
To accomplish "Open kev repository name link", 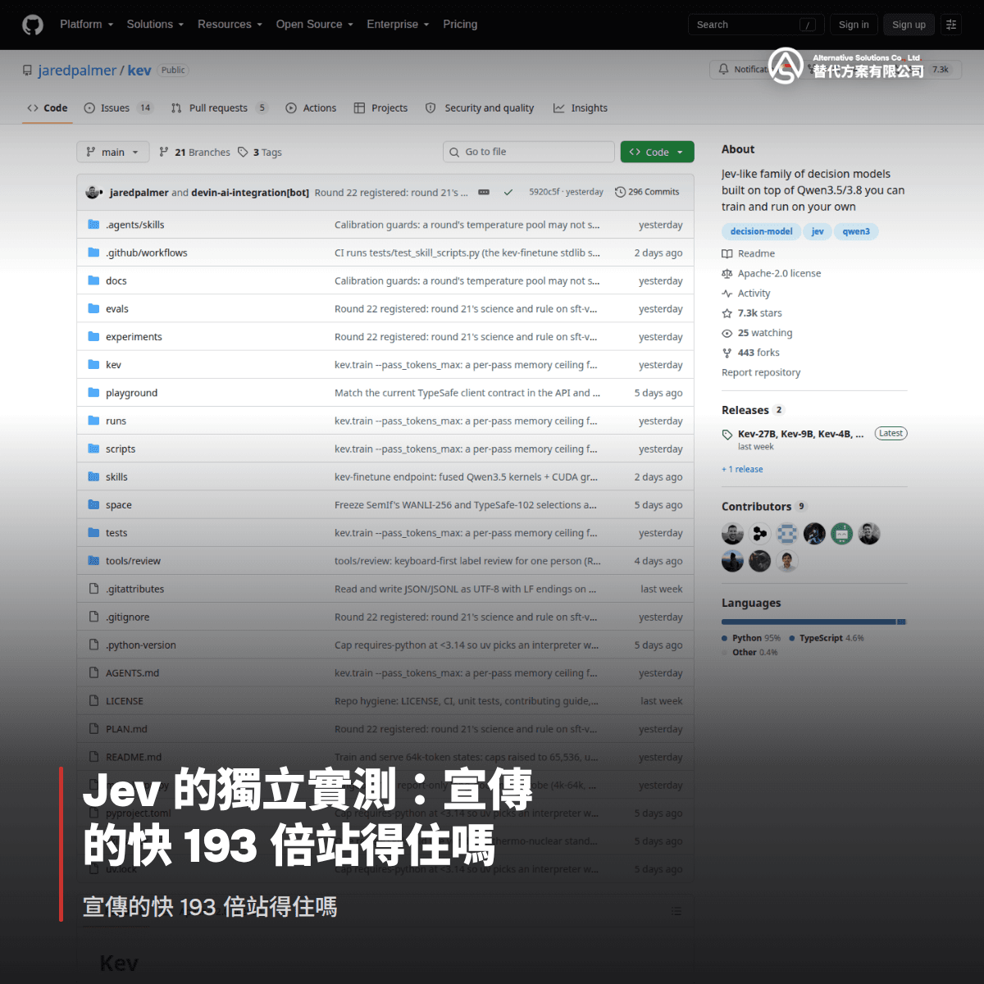I will pos(139,71).
